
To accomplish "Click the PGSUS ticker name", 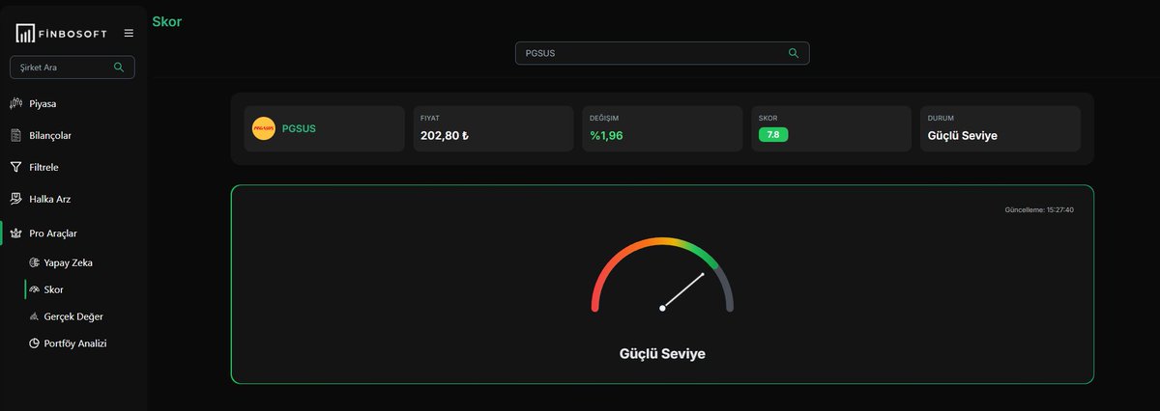I will (x=299, y=128).
